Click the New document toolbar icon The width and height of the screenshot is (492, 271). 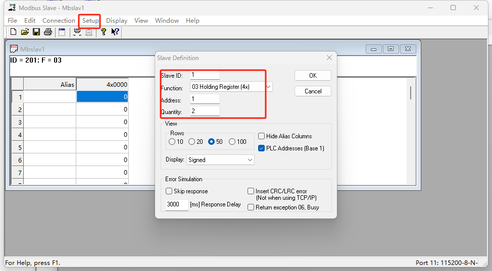click(x=13, y=32)
